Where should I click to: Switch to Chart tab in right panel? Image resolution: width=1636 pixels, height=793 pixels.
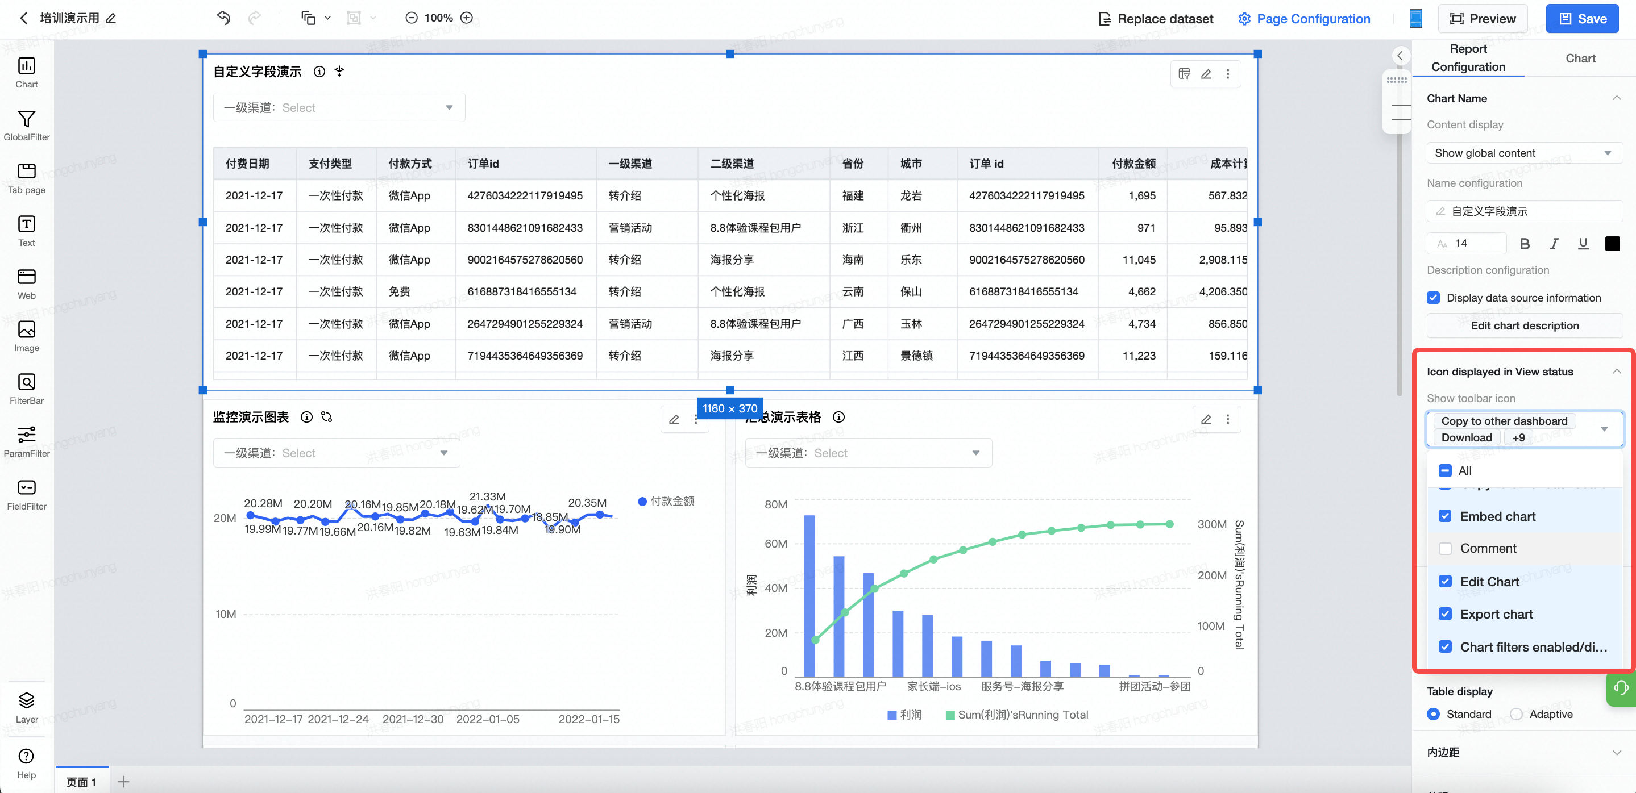click(1580, 59)
